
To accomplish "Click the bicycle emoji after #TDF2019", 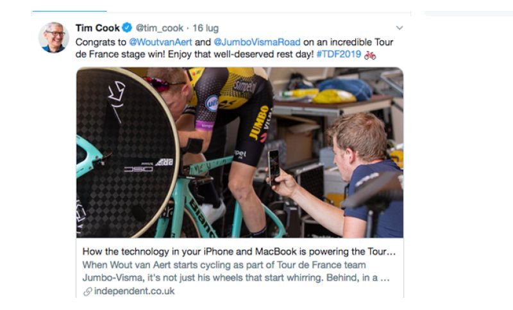I will 370,55.
